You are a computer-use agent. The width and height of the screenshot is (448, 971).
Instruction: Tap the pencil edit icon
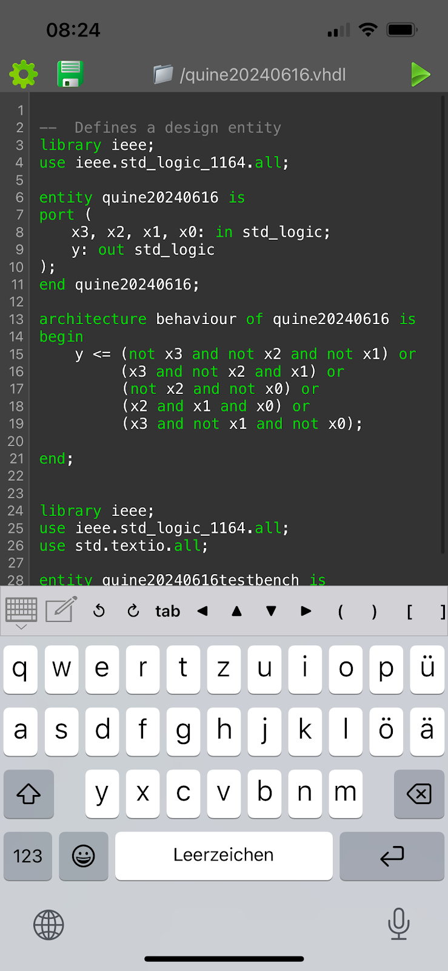61,611
